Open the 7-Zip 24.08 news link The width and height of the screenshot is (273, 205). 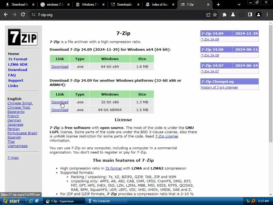pos(210,55)
